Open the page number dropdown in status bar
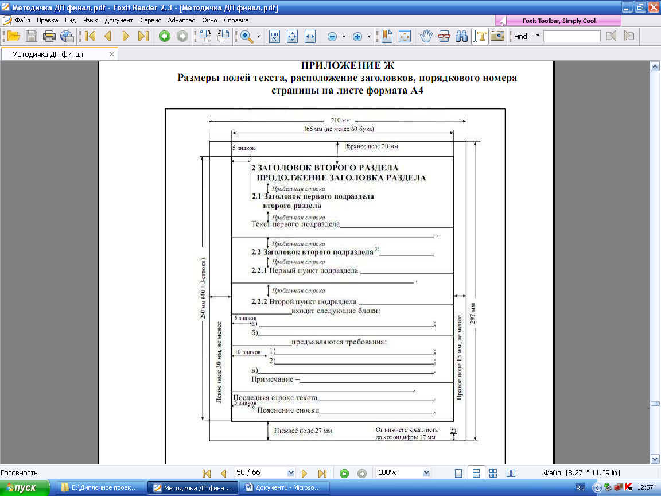 click(291, 473)
